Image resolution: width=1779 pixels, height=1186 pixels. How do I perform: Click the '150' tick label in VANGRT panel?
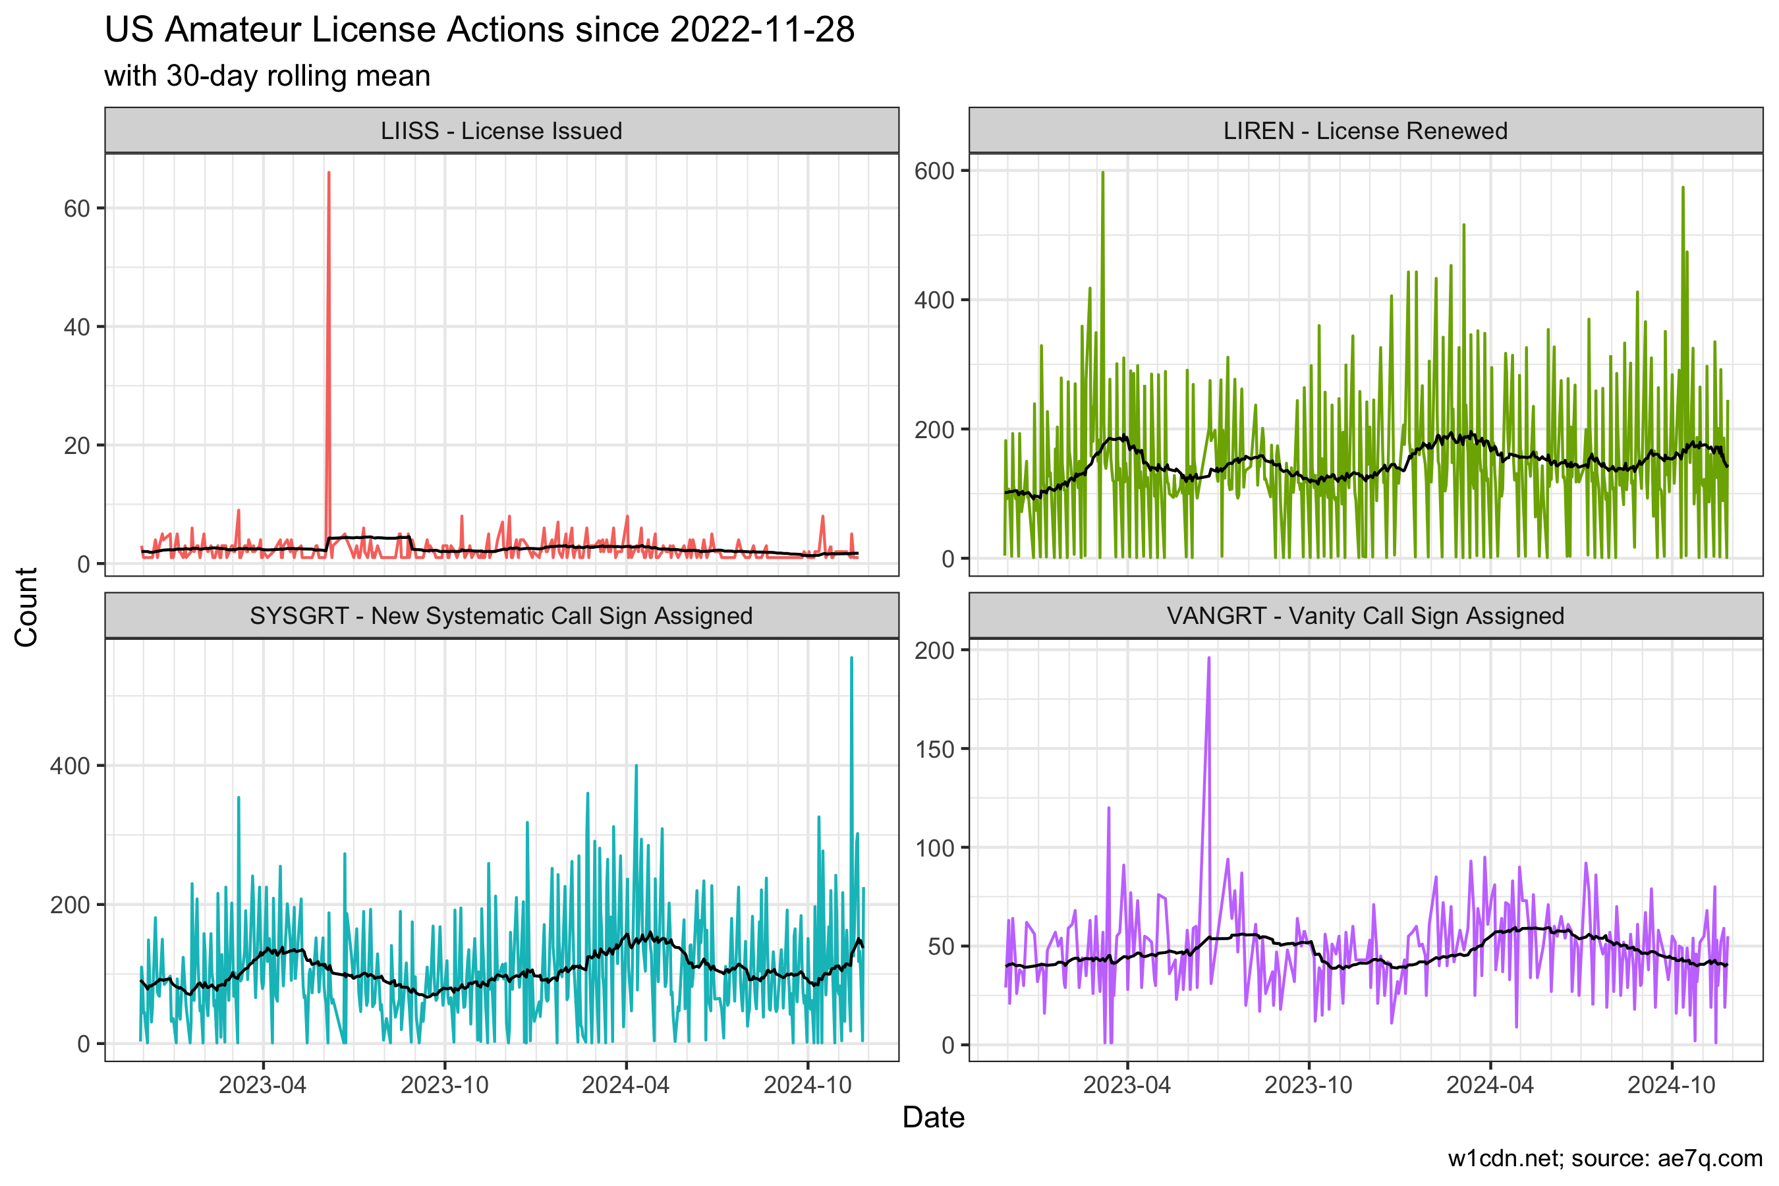point(935,750)
